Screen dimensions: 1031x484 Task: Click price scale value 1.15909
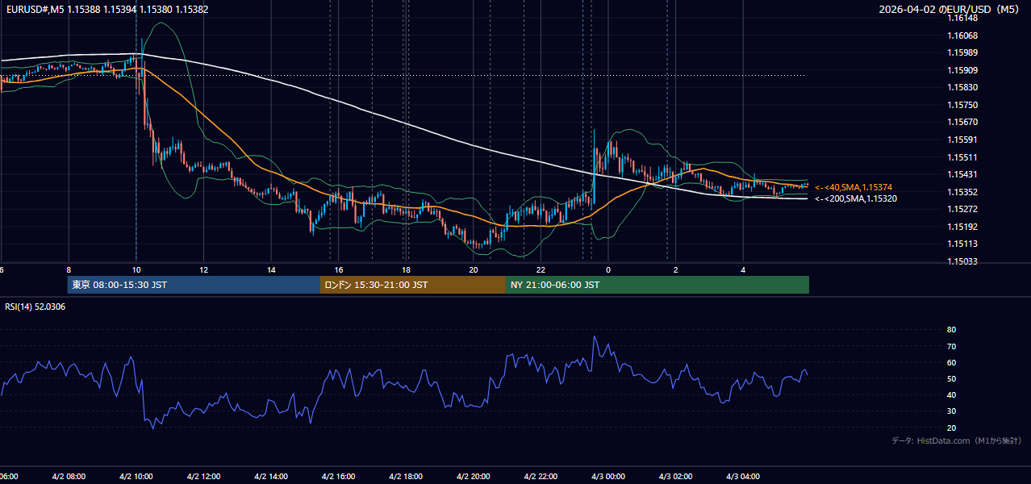[962, 70]
